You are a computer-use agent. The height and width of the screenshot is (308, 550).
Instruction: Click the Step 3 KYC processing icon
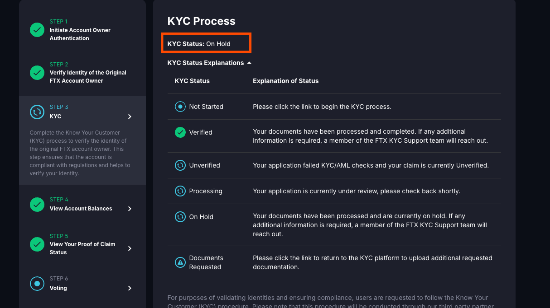37,112
